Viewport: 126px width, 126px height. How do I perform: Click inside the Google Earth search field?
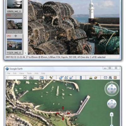tap(16, 77)
